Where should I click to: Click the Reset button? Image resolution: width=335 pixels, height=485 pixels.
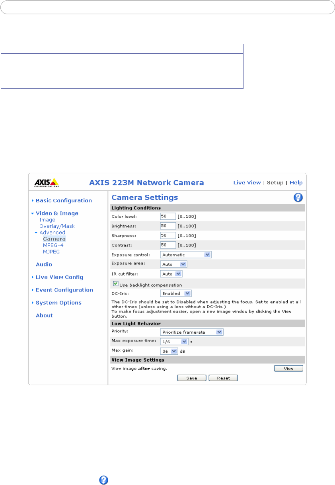tap(223, 378)
